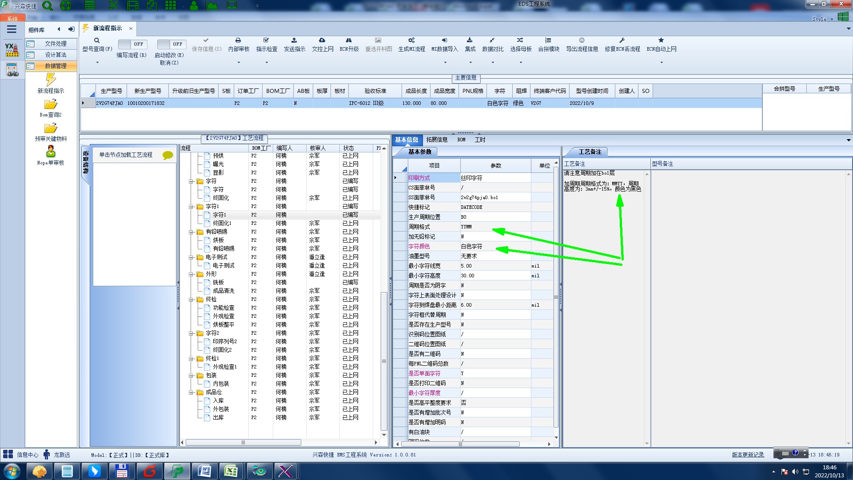
Task: Collapse the 电子测试 tree folder
Action: [191, 257]
